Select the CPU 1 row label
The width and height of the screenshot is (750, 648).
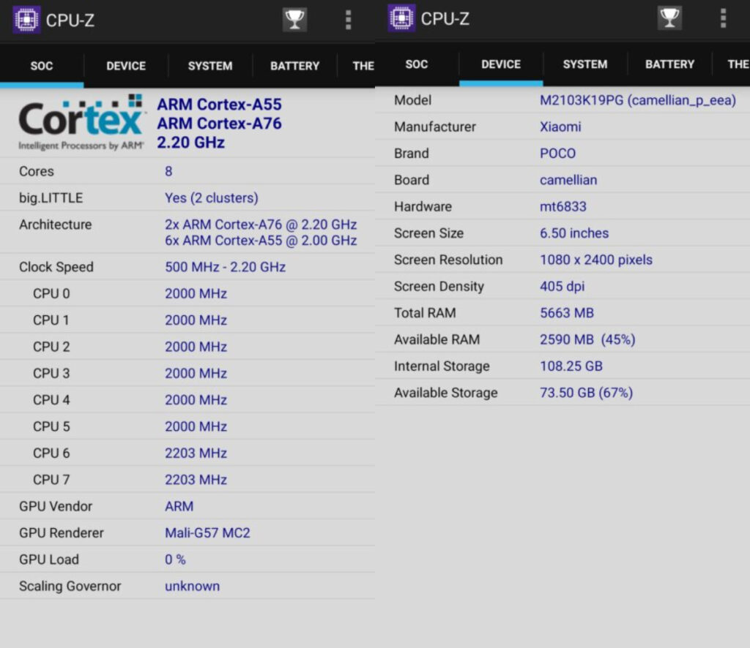51,320
